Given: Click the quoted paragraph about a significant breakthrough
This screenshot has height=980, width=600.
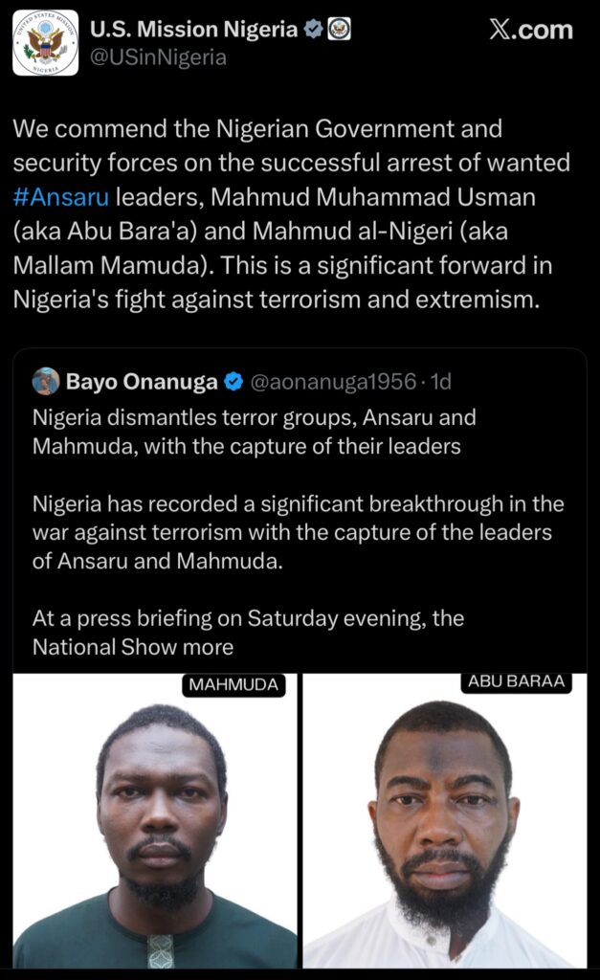Looking at the screenshot, I should [x=298, y=532].
